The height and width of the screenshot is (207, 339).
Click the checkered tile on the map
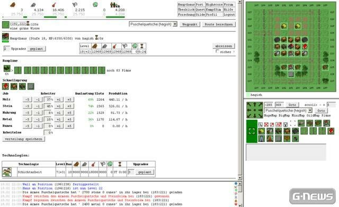click(x=291, y=74)
